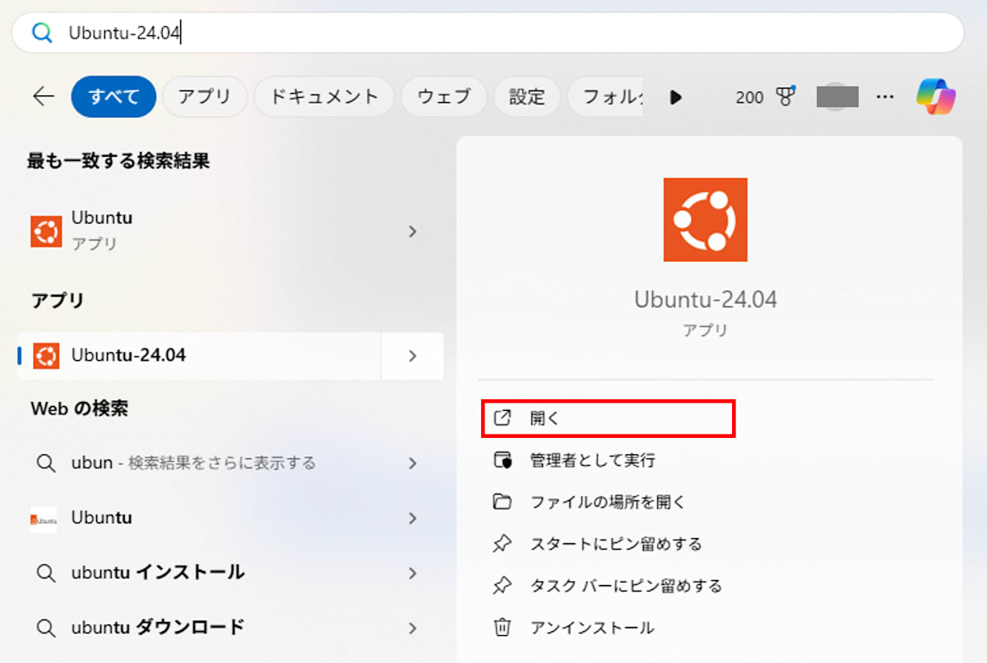Expand the Ubuntu web result chevron
Viewport: 987px width, 663px height.
(x=413, y=518)
